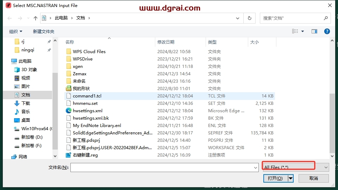The height and width of the screenshot is (190, 338).
Task: Select the Zemax folder icon
Action: click(x=69, y=74)
